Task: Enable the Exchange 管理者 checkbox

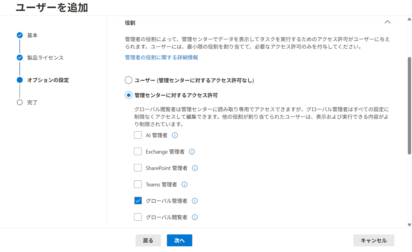Action: 138,151
